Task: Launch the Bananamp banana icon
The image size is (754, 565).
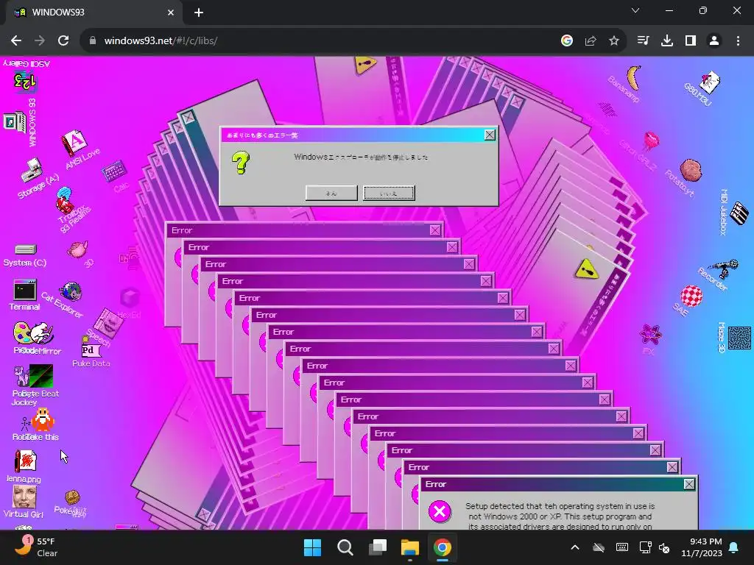Action: coord(633,77)
